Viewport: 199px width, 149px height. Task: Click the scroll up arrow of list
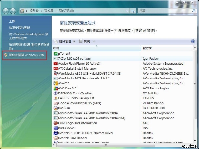click(x=195, y=47)
